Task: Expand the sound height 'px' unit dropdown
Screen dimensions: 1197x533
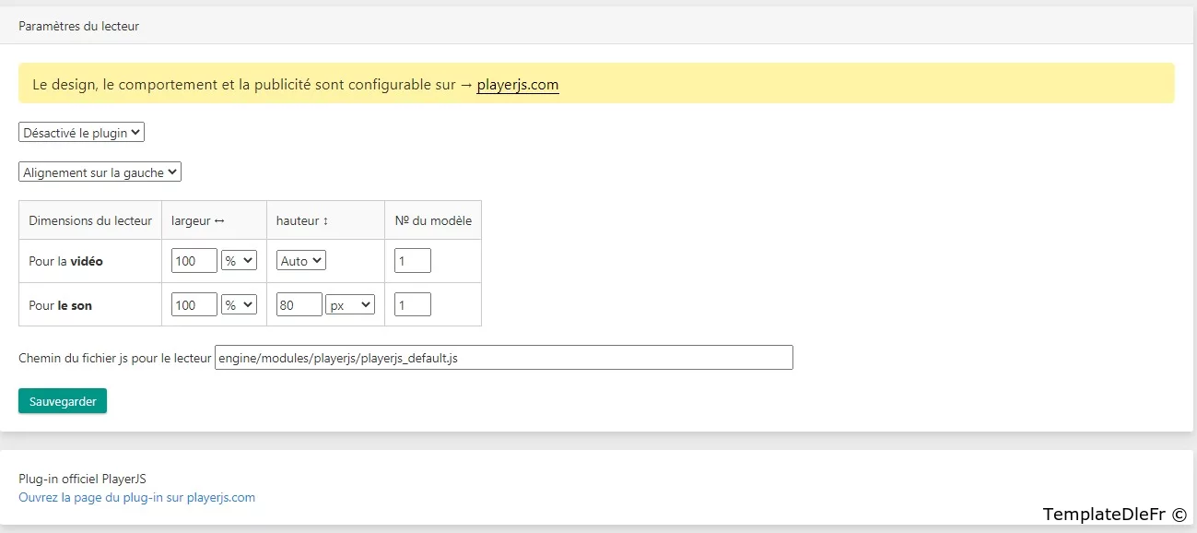Action: tap(350, 305)
